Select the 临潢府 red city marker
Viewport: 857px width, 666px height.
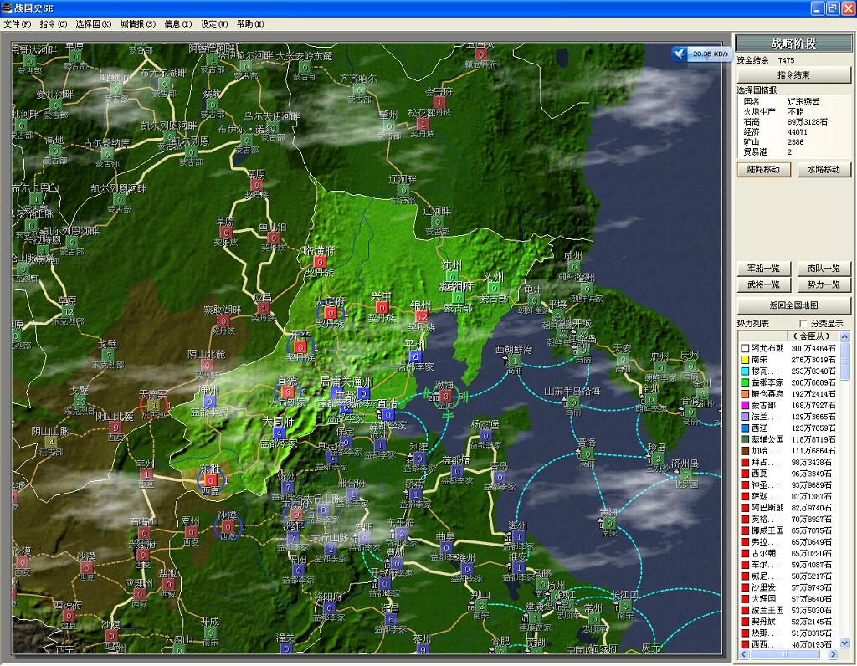pos(320,262)
